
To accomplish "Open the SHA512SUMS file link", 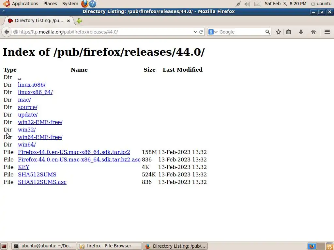I will [37, 174].
